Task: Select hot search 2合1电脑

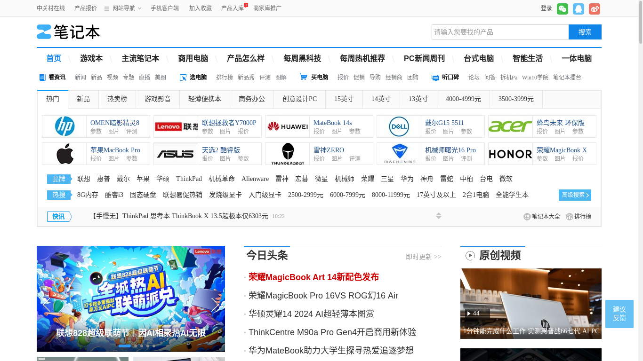Action: click(476, 195)
